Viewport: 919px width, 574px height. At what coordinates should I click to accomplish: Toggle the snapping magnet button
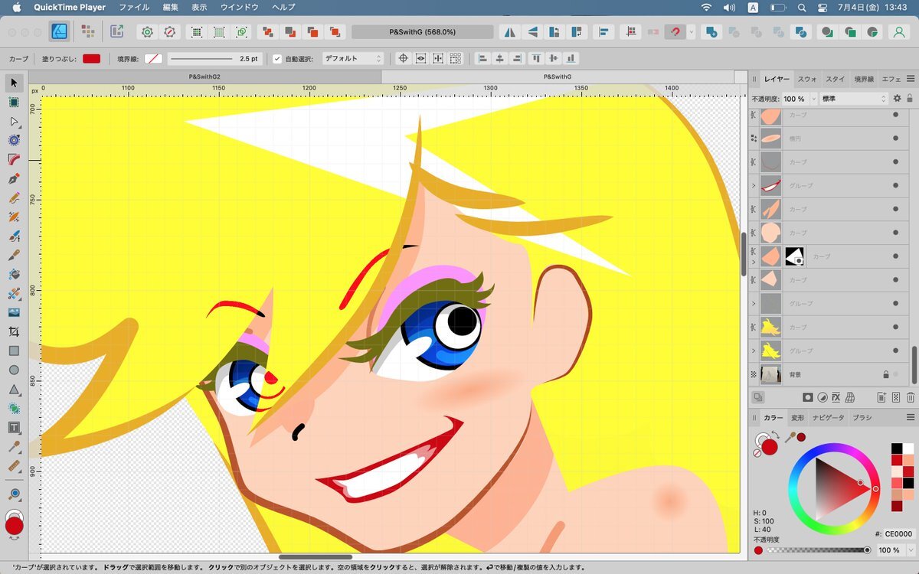675,32
